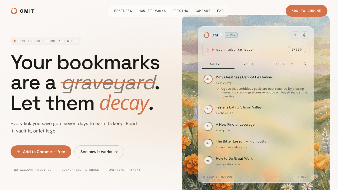The image size is (338, 190).
Task: Click the search magnifier icon in panel
Action: tap(305, 64)
